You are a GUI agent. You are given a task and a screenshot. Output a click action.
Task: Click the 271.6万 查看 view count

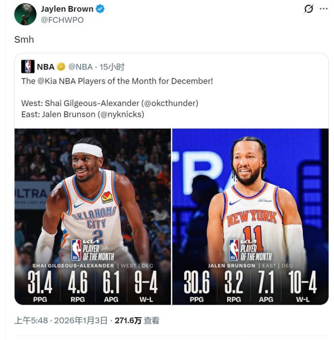coord(137,321)
